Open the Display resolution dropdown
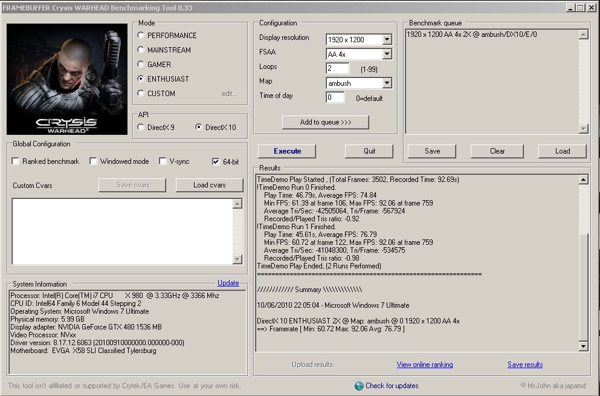The image size is (600, 396). [x=387, y=39]
